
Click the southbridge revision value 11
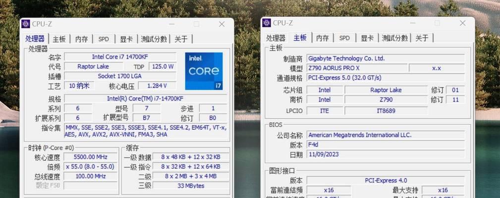coord(455,99)
